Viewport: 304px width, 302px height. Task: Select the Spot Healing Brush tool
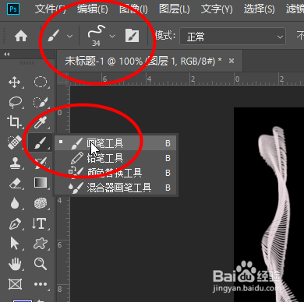pyautogui.click(x=15, y=142)
